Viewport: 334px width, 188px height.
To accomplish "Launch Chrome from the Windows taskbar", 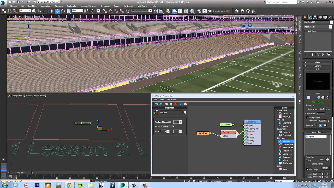I will pyautogui.click(x=69, y=185).
